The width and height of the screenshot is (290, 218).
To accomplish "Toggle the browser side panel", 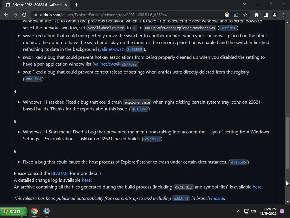I will 266,15.
